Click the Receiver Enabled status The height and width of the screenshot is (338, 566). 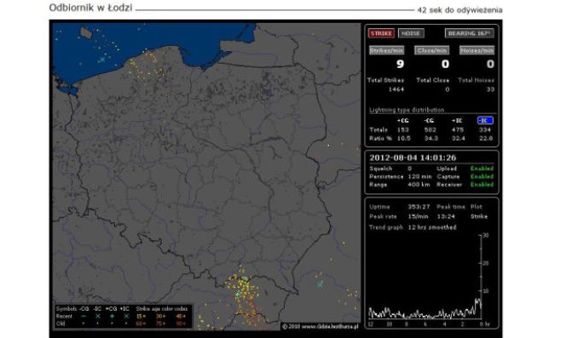pyautogui.click(x=482, y=185)
